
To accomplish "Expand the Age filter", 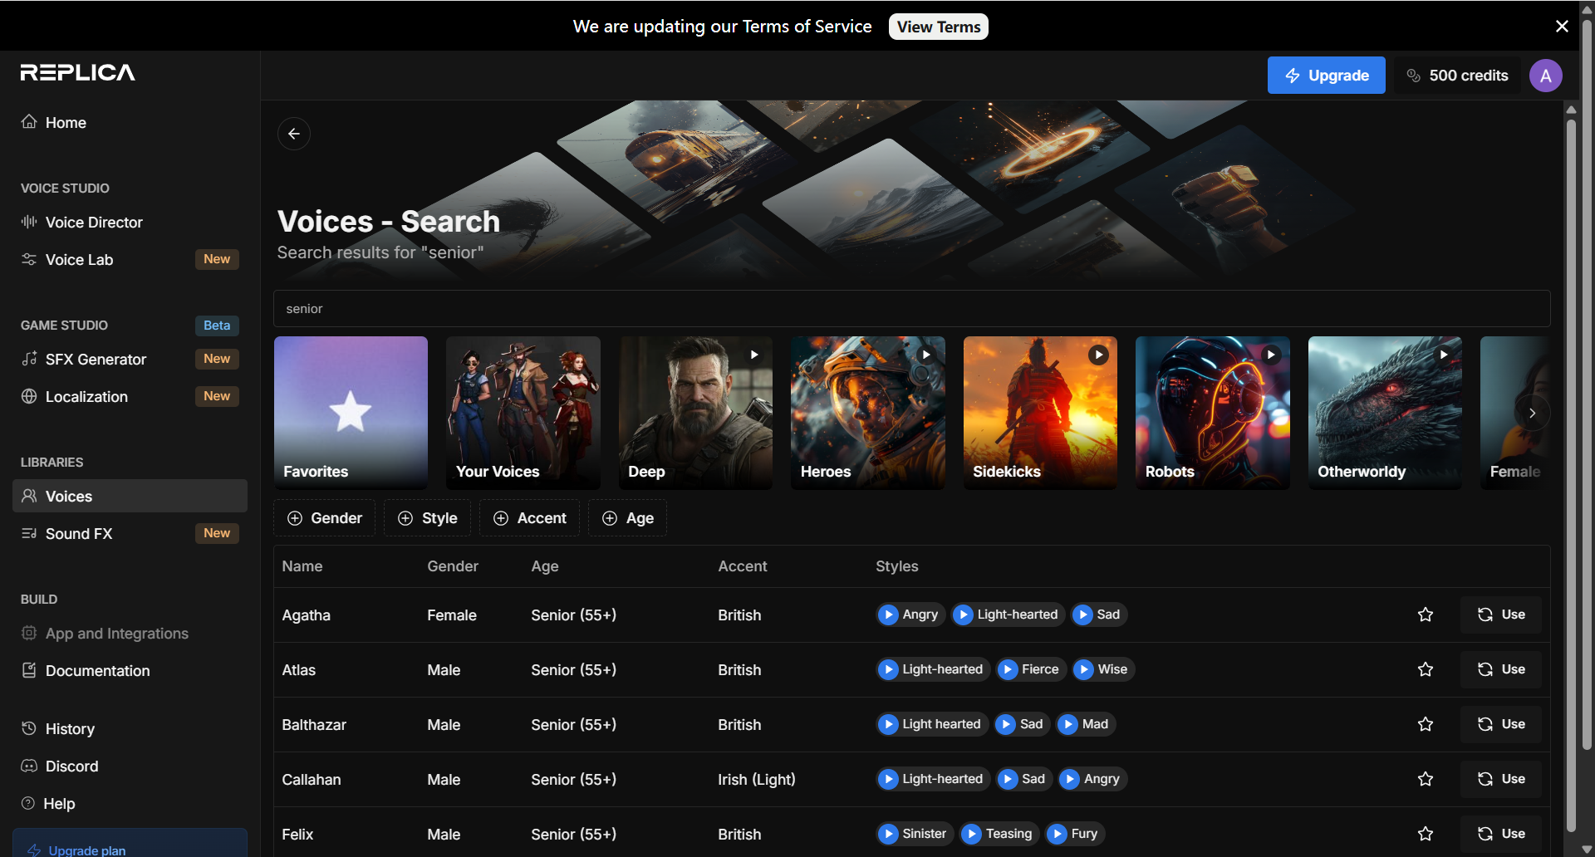I will point(628,518).
